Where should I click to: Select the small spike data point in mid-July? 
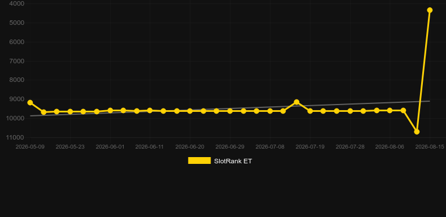coord(296,102)
